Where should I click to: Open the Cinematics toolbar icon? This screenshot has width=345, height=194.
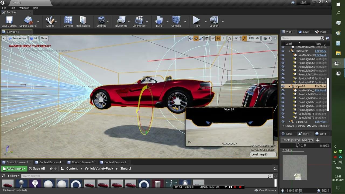[x=139, y=22]
